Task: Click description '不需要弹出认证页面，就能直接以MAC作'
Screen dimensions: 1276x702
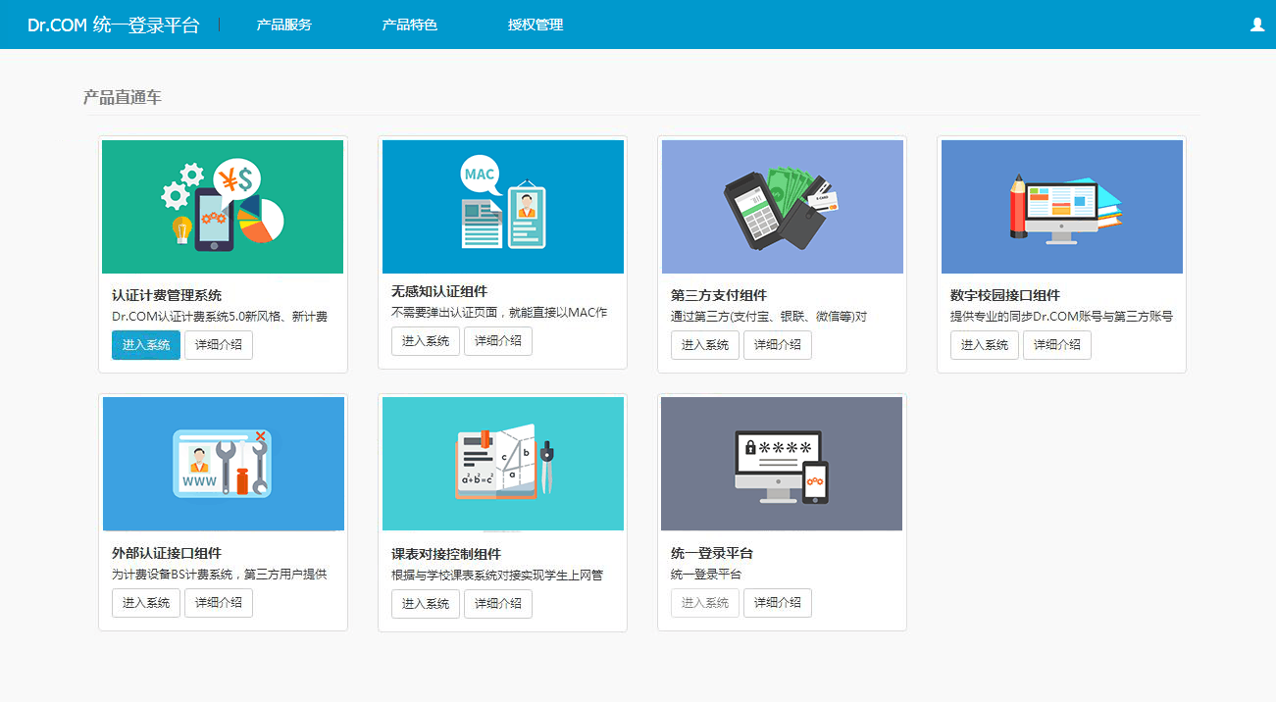Action: pos(499,313)
